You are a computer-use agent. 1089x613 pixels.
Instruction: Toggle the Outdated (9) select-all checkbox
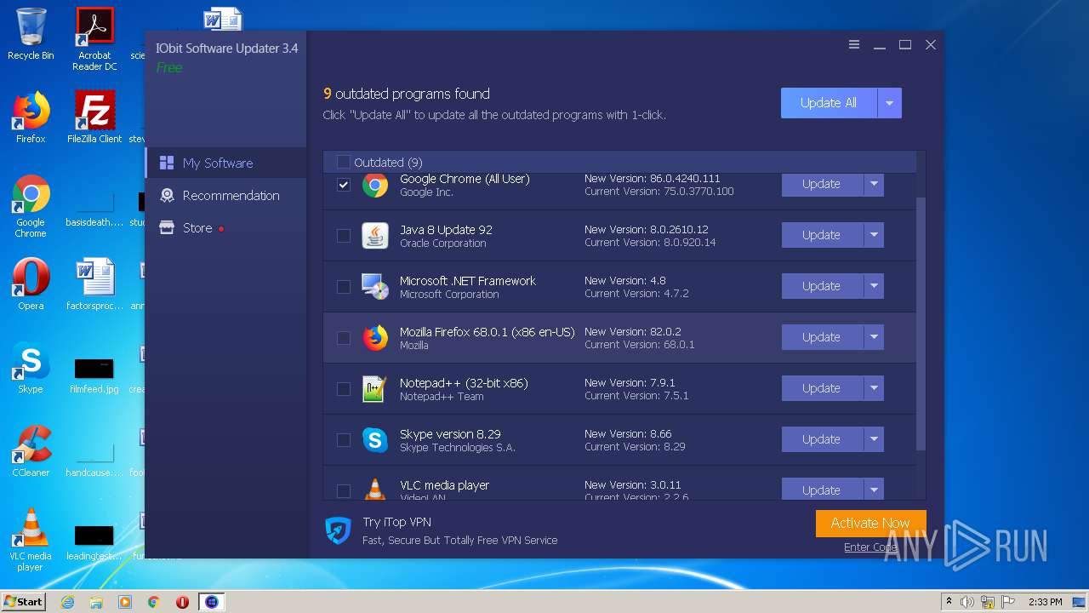click(344, 162)
